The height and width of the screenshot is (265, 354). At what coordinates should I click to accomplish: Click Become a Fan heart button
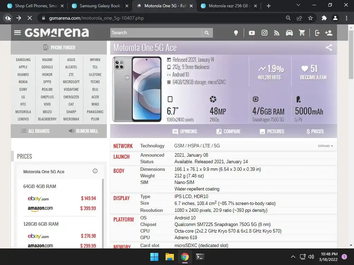pyautogui.click(x=313, y=72)
